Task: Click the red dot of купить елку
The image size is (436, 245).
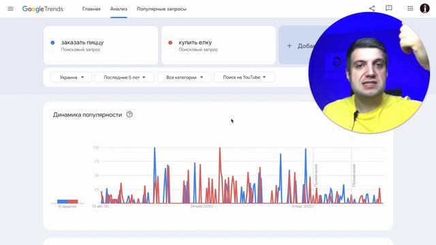Action: (170, 42)
